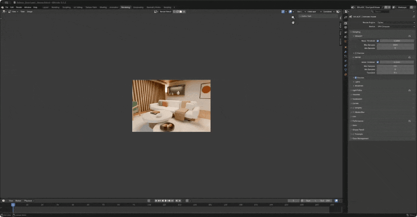Image resolution: width=417 pixels, height=217 pixels.
Task: Switch to the Compositing workspace tab
Action: [138, 7]
